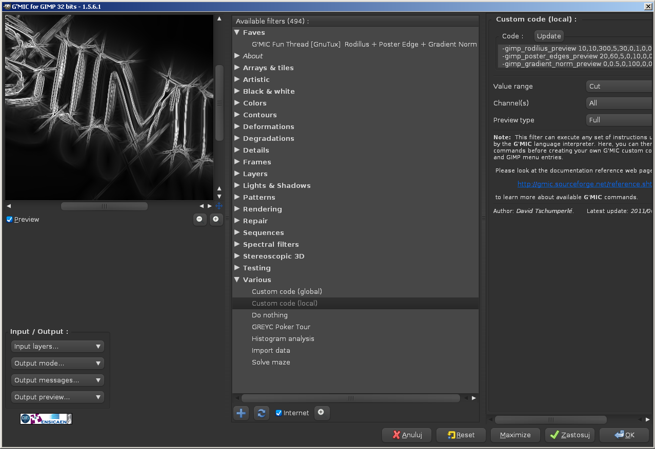Select Custom code (local) filter
This screenshot has width=655, height=449.
(355, 303)
